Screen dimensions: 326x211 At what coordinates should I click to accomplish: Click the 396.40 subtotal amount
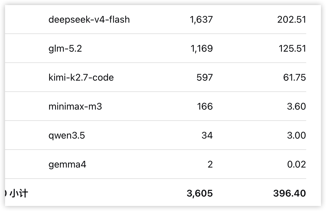[x=289, y=193]
